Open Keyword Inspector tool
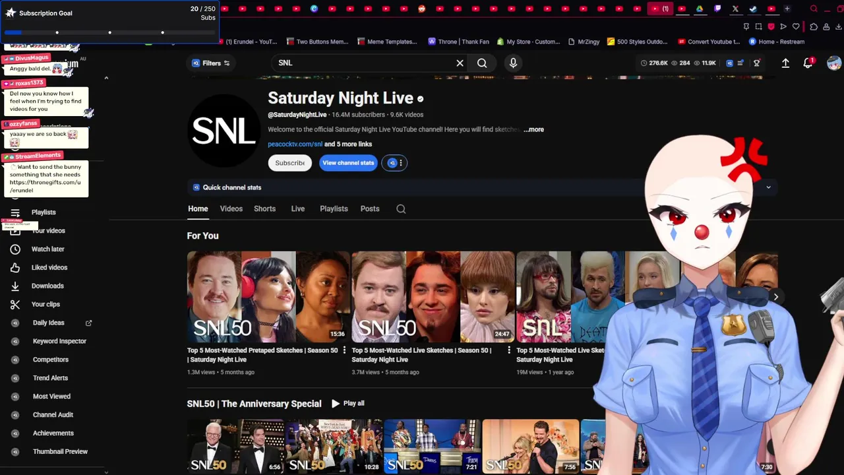 click(59, 342)
